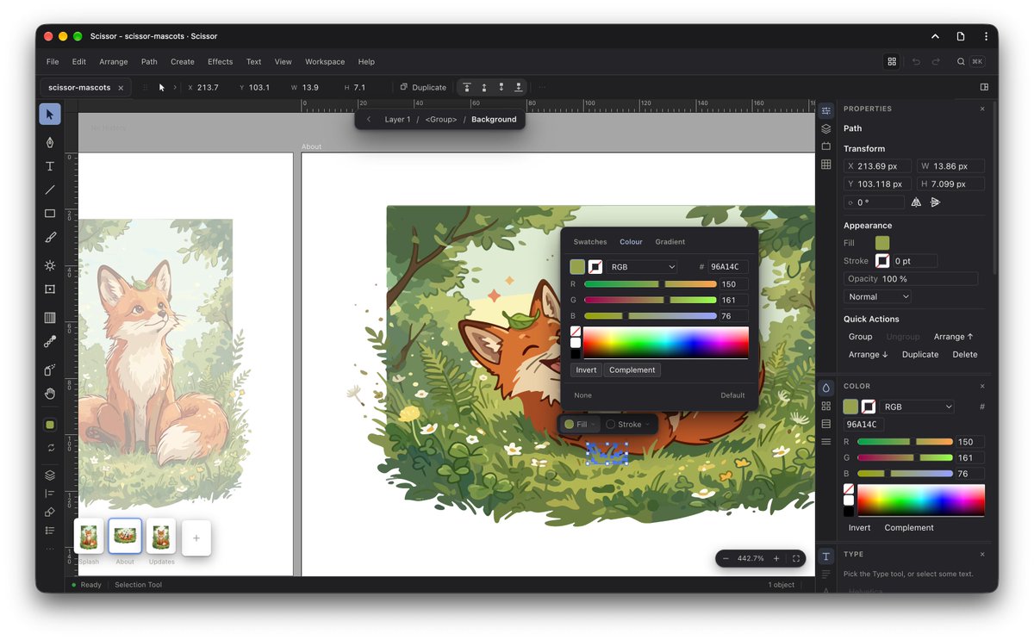Select the Pen tool
This screenshot has width=1034, height=640.
(x=50, y=142)
